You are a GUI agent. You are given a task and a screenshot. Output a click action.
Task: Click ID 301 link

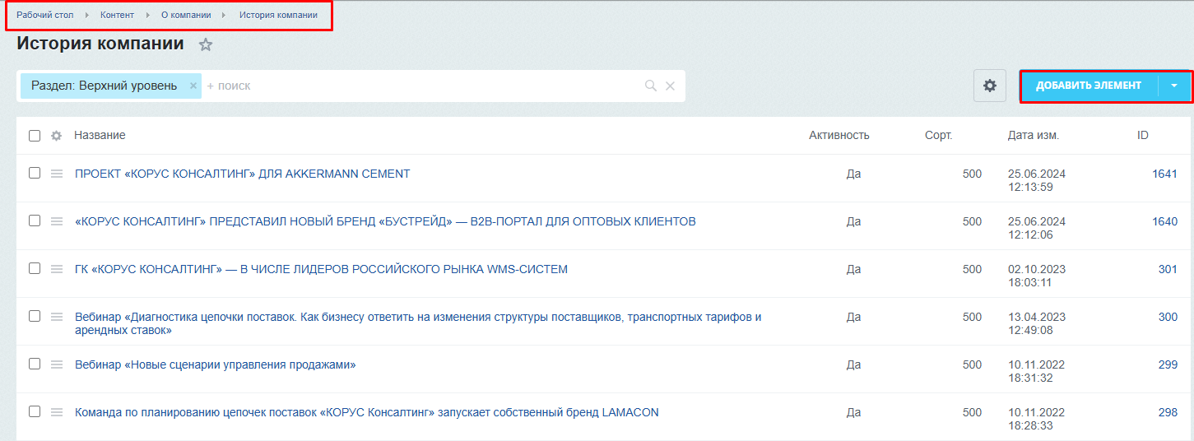coord(1168,269)
